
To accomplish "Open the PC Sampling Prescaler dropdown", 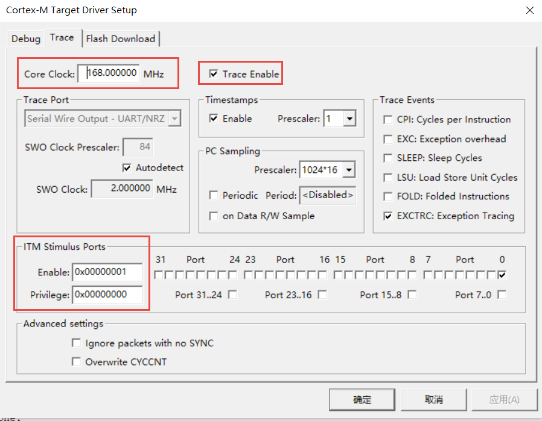I will (x=349, y=170).
